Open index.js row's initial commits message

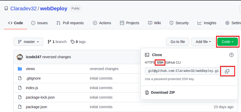[101, 88]
